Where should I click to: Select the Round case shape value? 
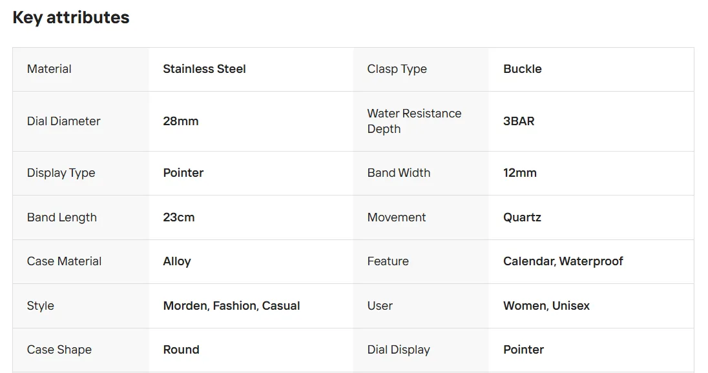(181, 350)
